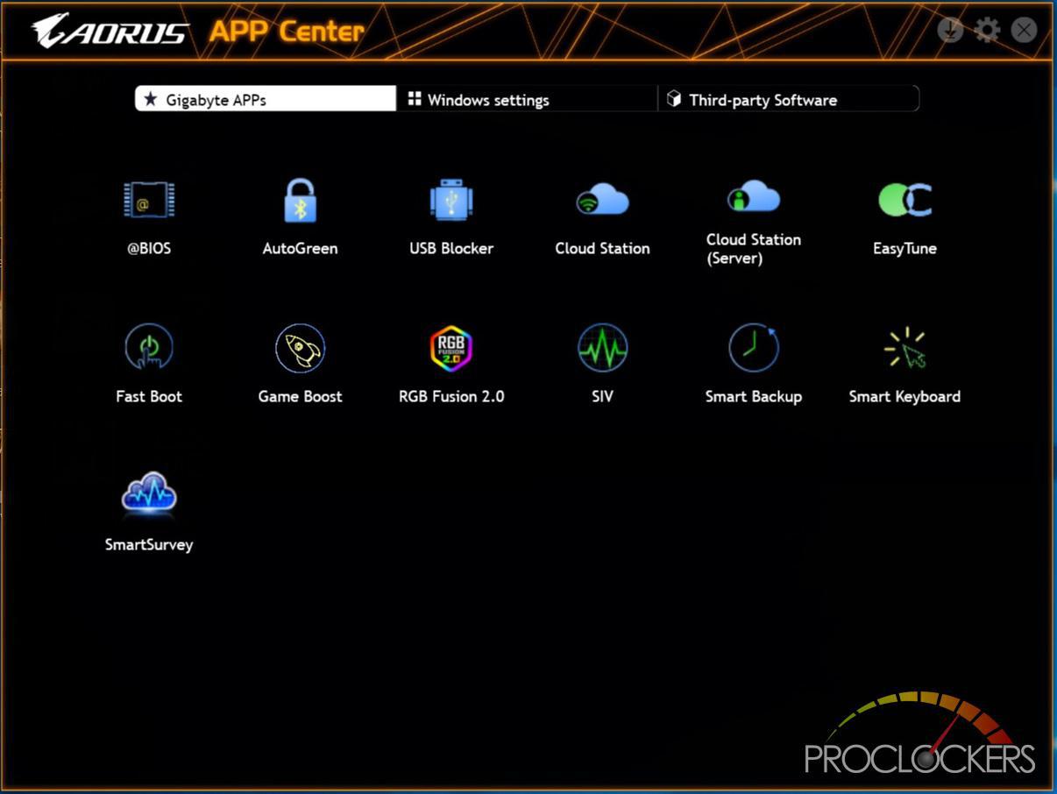This screenshot has height=794, width=1057.
Task: Launch Game Boost rocket icon
Action: [x=300, y=349]
